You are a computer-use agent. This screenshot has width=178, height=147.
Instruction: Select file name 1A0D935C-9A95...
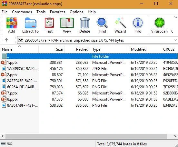[22, 69]
